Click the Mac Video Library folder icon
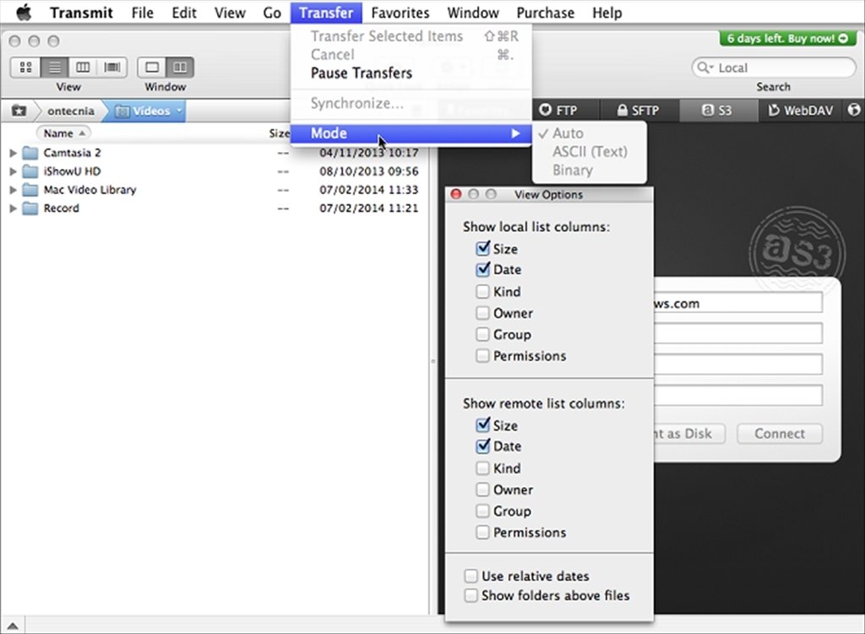Viewport: 865px width, 634px height. tap(30, 190)
